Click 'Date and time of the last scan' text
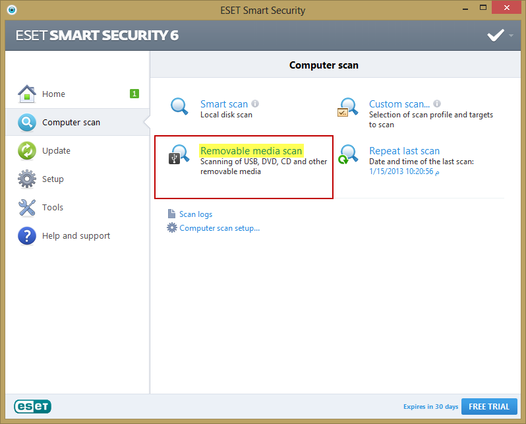Viewport: 526px width, 424px height. tap(421, 162)
